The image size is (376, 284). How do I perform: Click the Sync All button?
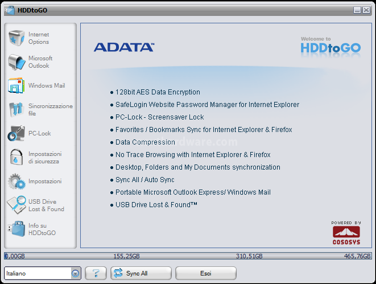click(141, 273)
